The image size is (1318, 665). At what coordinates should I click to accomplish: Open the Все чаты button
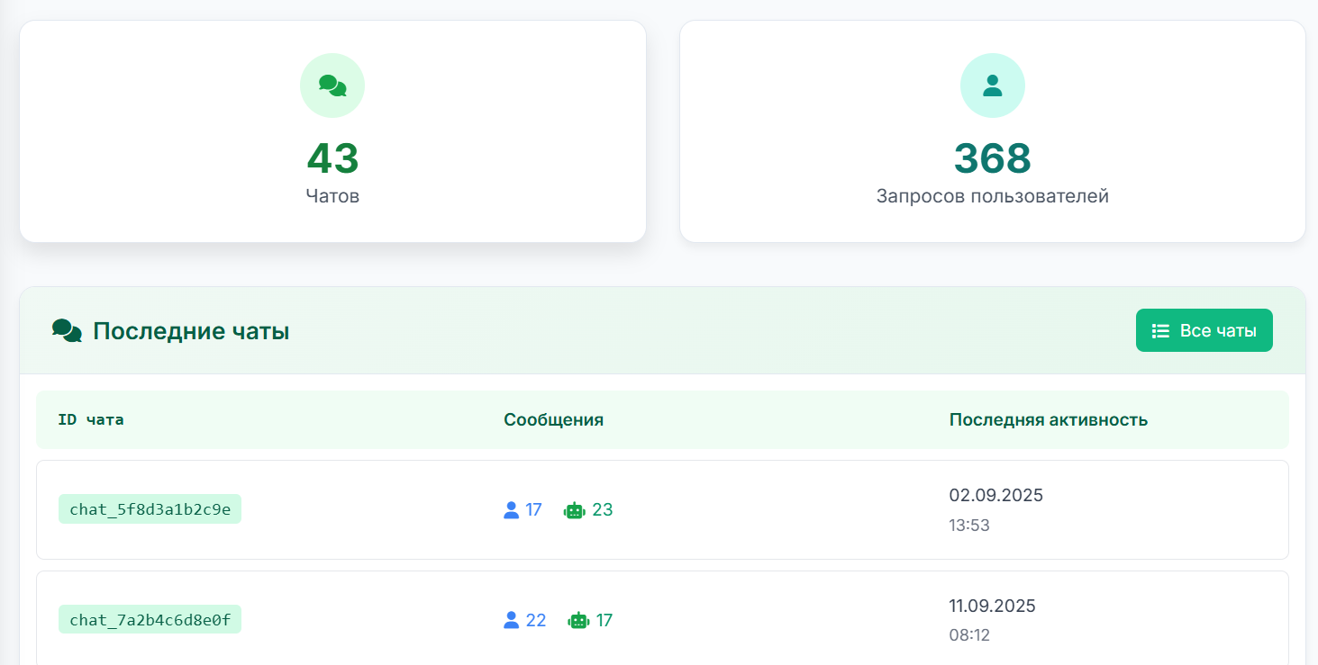tap(1204, 330)
